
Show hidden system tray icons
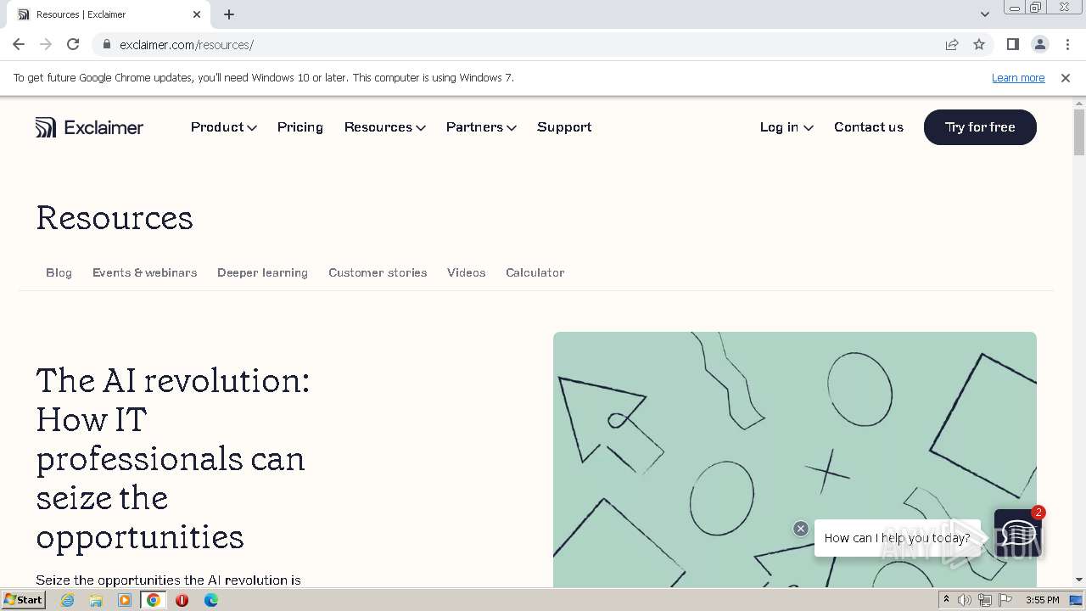[x=946, y=600]
